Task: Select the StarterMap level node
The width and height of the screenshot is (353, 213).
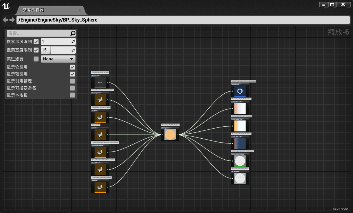Action: (x=100, y=187)
